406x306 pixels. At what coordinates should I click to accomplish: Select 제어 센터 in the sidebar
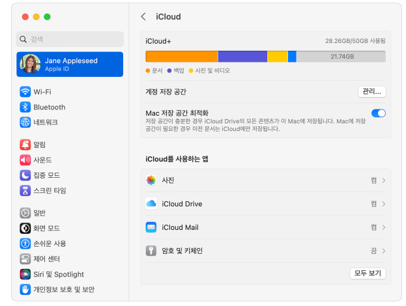[70, 259]
